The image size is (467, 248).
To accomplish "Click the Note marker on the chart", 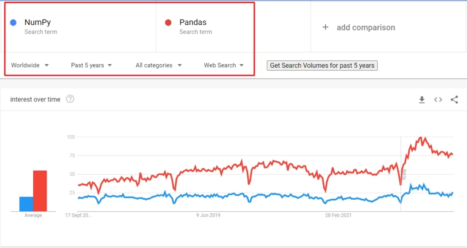I will click(404, 174).
